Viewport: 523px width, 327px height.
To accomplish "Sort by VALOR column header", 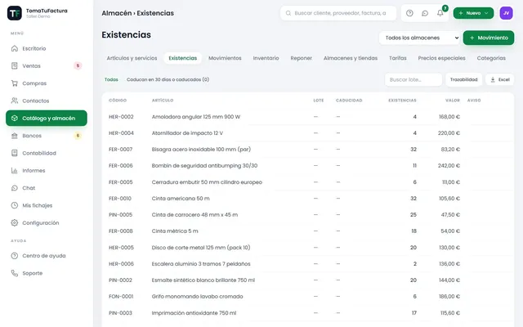I will 453,100.
